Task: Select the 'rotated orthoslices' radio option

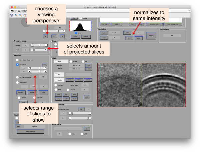Action: coord(17,77)
